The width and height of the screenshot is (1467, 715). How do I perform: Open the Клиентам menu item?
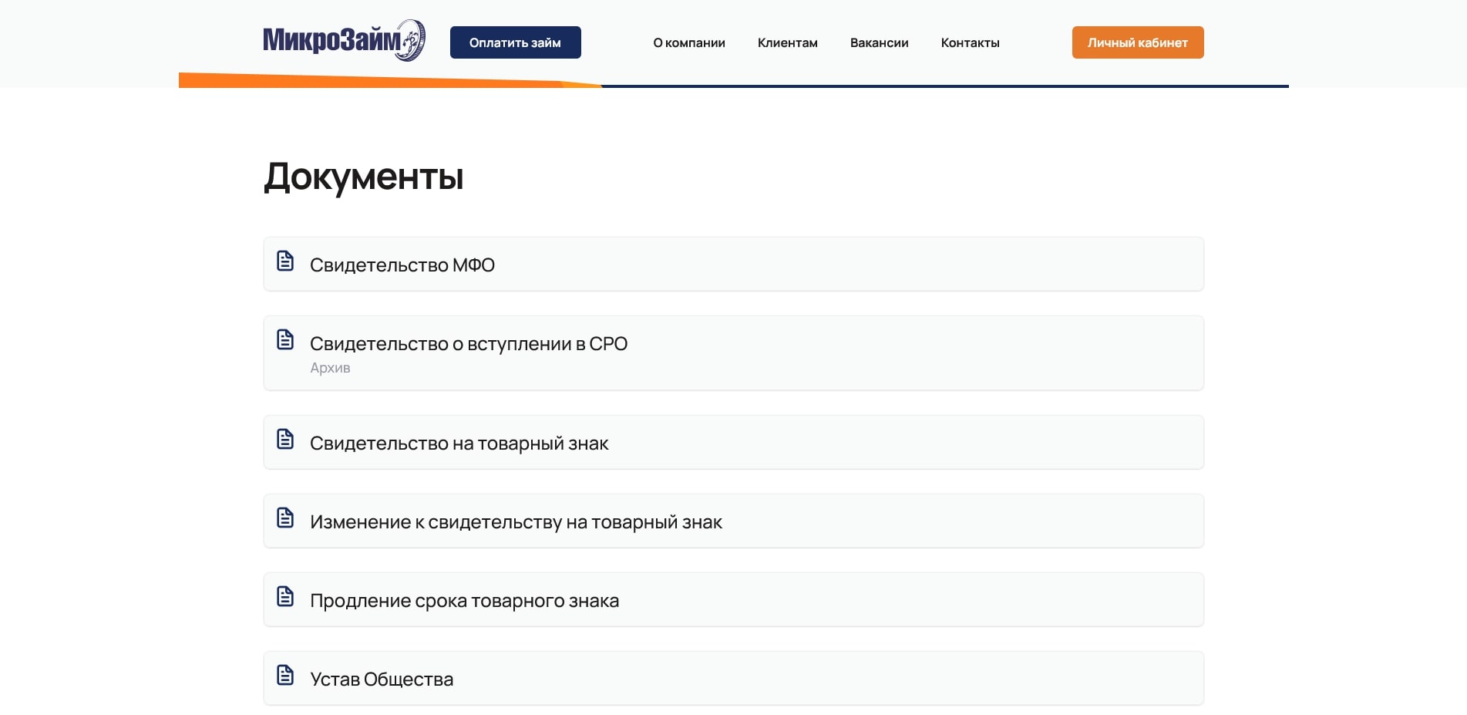tap(787, 42)
